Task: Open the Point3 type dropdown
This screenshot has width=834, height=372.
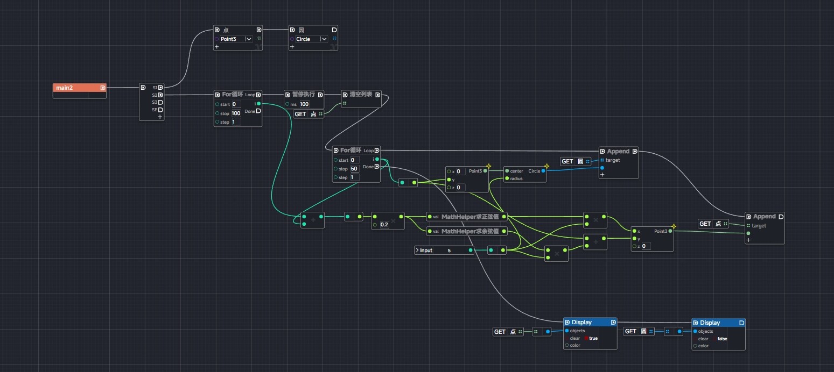Action: coord(248,39)
